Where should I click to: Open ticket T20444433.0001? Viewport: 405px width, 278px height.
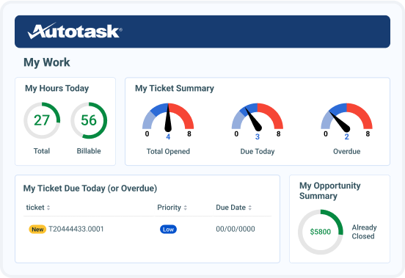click(x=76, y=229)
